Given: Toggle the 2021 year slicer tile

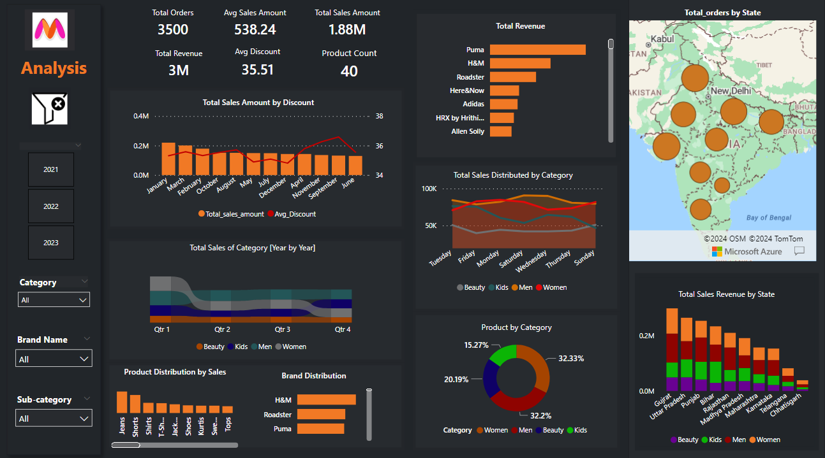Looking at the screenshot, I should [x=51, y=169].
